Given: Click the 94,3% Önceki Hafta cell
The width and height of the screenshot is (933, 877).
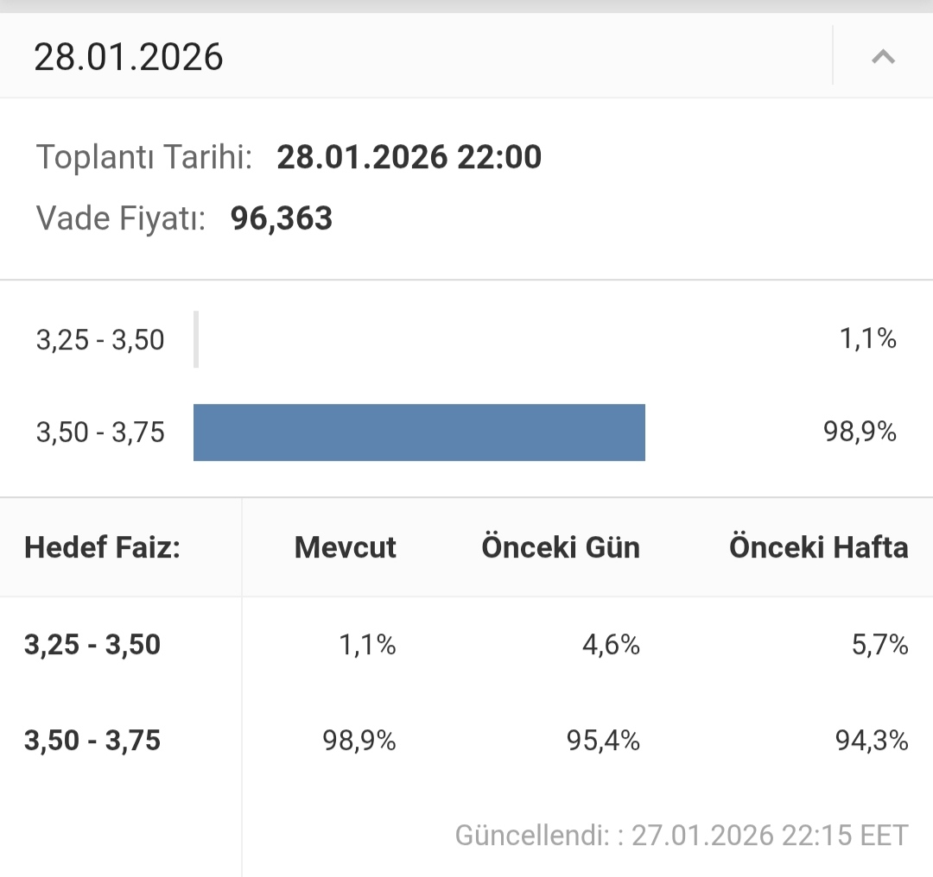Looking at the screenshot, I should tap(871, 741).
